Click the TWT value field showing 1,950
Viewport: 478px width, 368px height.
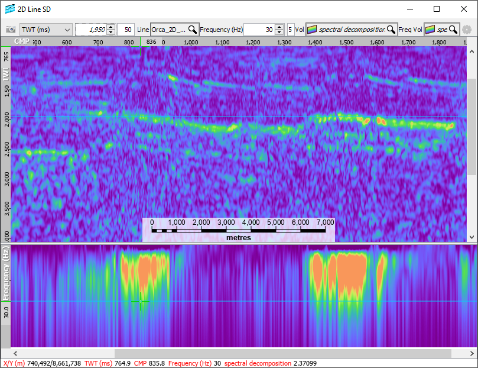(91, 30)
